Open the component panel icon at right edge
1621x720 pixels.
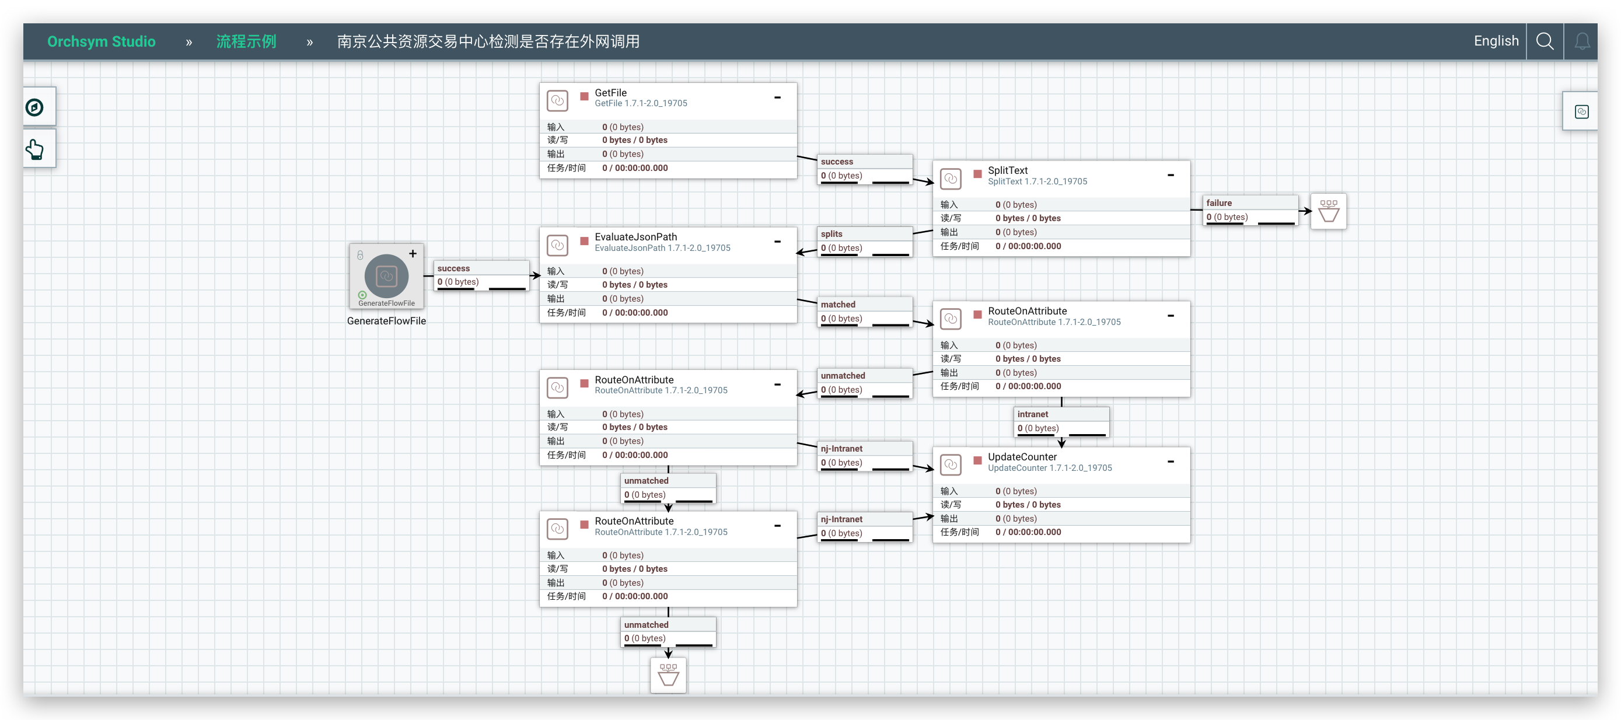(x=1581, y=111)
